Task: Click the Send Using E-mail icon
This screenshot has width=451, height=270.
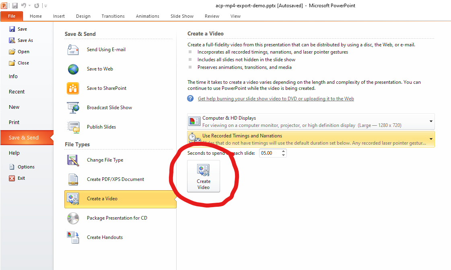Action: point(73,50)
